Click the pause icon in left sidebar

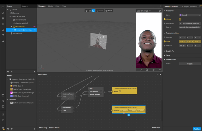(x=3, y=18)
